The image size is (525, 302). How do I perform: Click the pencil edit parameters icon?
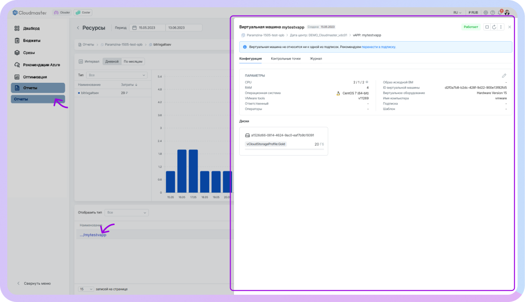504,75
